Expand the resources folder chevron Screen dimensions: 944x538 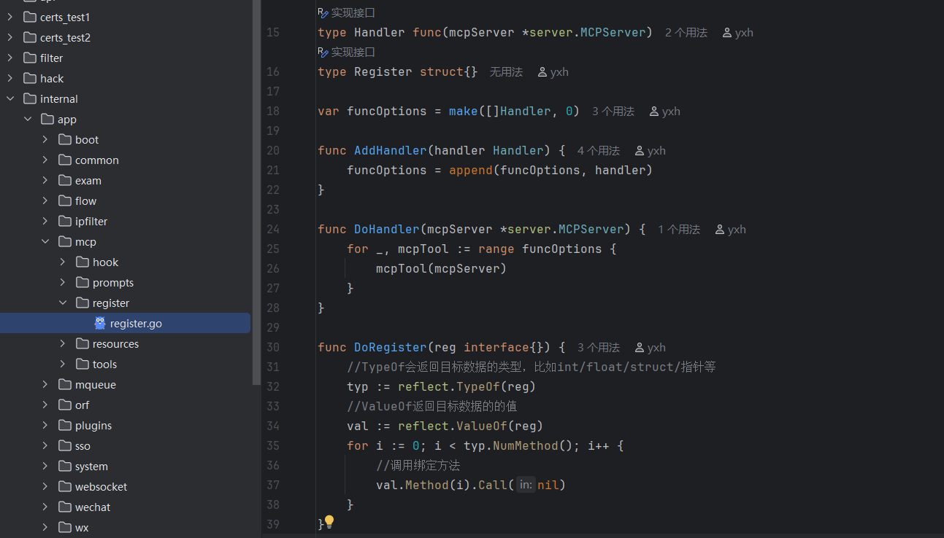pyautogui.click(x=63, y=343)
